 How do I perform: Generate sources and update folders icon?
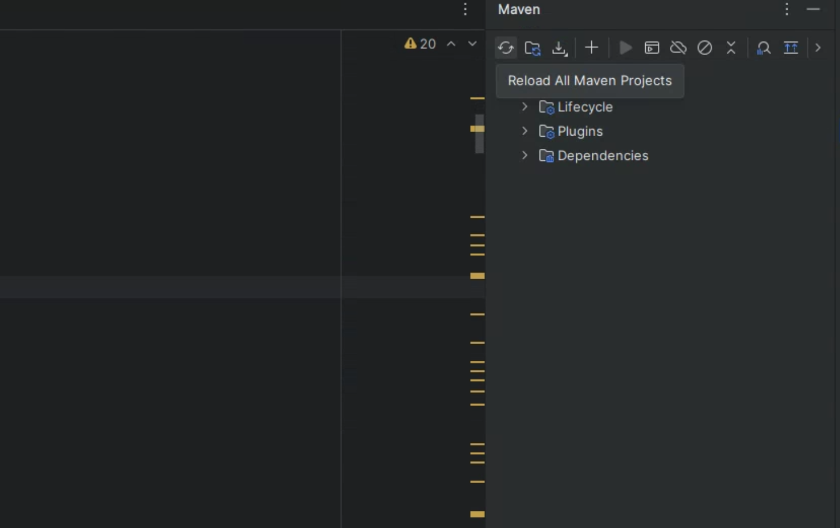[x=533, y=48]
